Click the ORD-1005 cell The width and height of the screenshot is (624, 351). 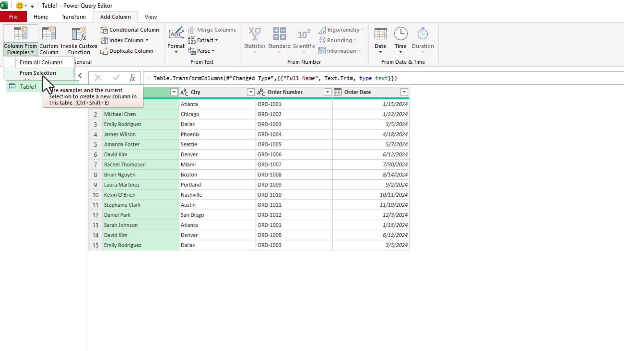pyautogui.click(x=294, y=145)
